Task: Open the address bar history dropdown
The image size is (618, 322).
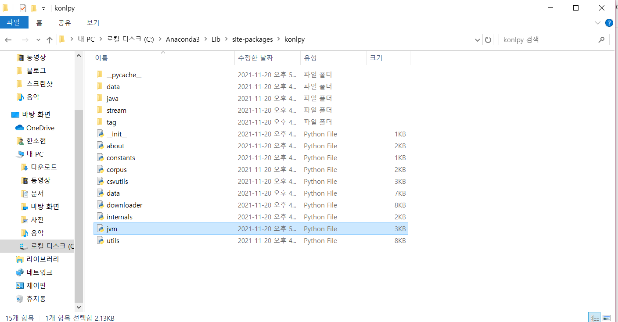Action: coord(478,40)
